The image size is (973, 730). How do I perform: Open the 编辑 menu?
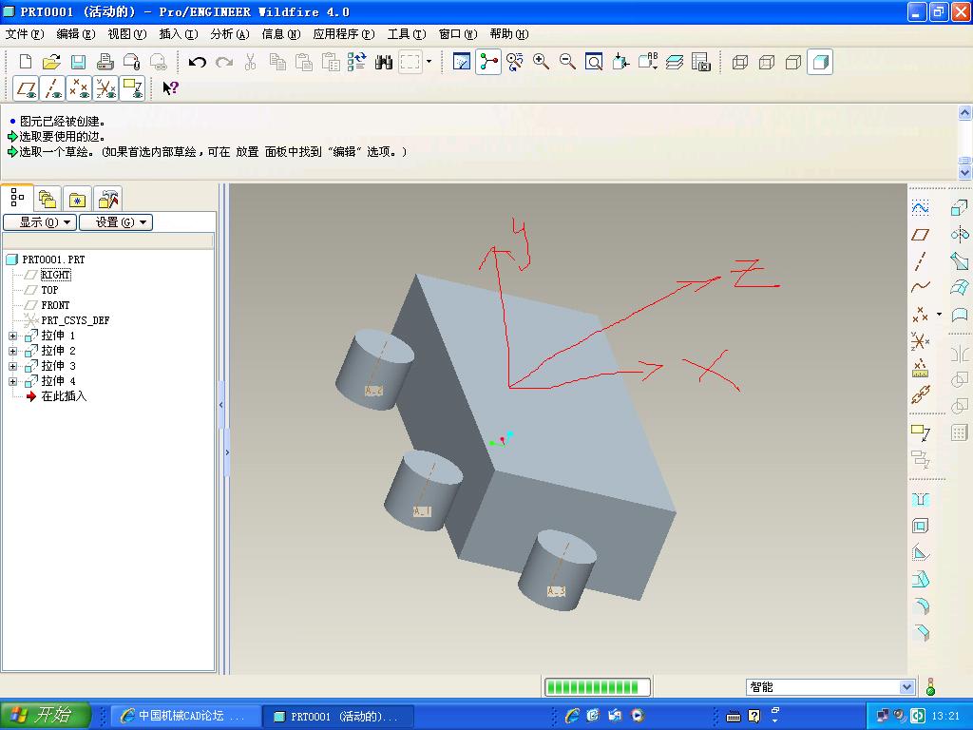tap(76, 34)
